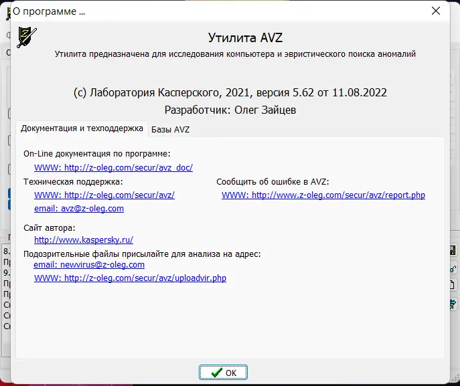Click the newvirus@z-oleg.com email link
460x386 pixels.
[89, 265]
